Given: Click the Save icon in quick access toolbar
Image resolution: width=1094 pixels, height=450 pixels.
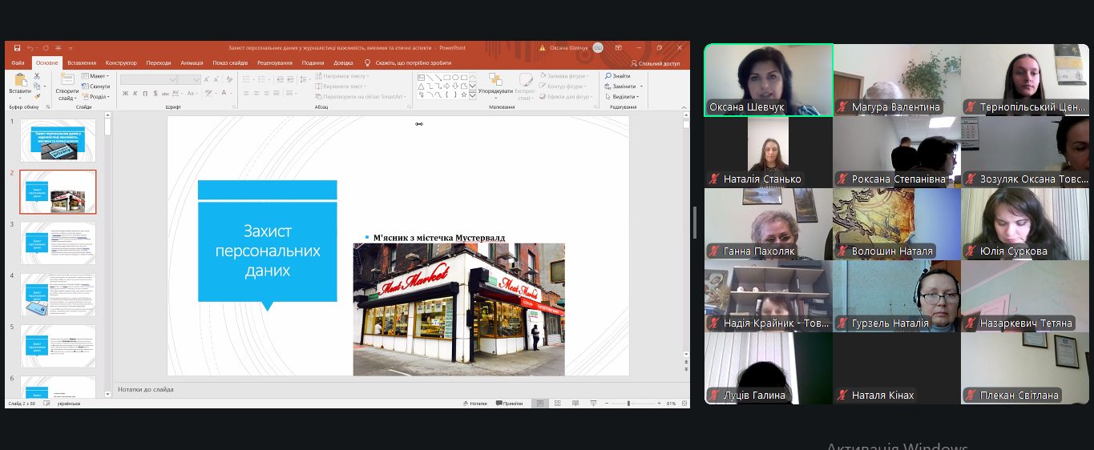Looking at the screenshot, I should click(16, 48).
